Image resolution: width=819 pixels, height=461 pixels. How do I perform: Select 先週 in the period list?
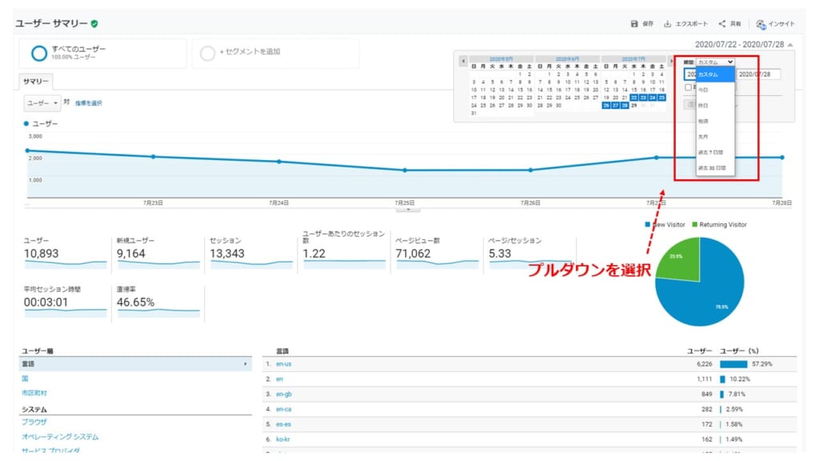[714, 122]
